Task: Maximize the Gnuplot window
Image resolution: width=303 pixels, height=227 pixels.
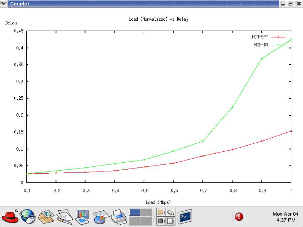Action: pos(291,4)
